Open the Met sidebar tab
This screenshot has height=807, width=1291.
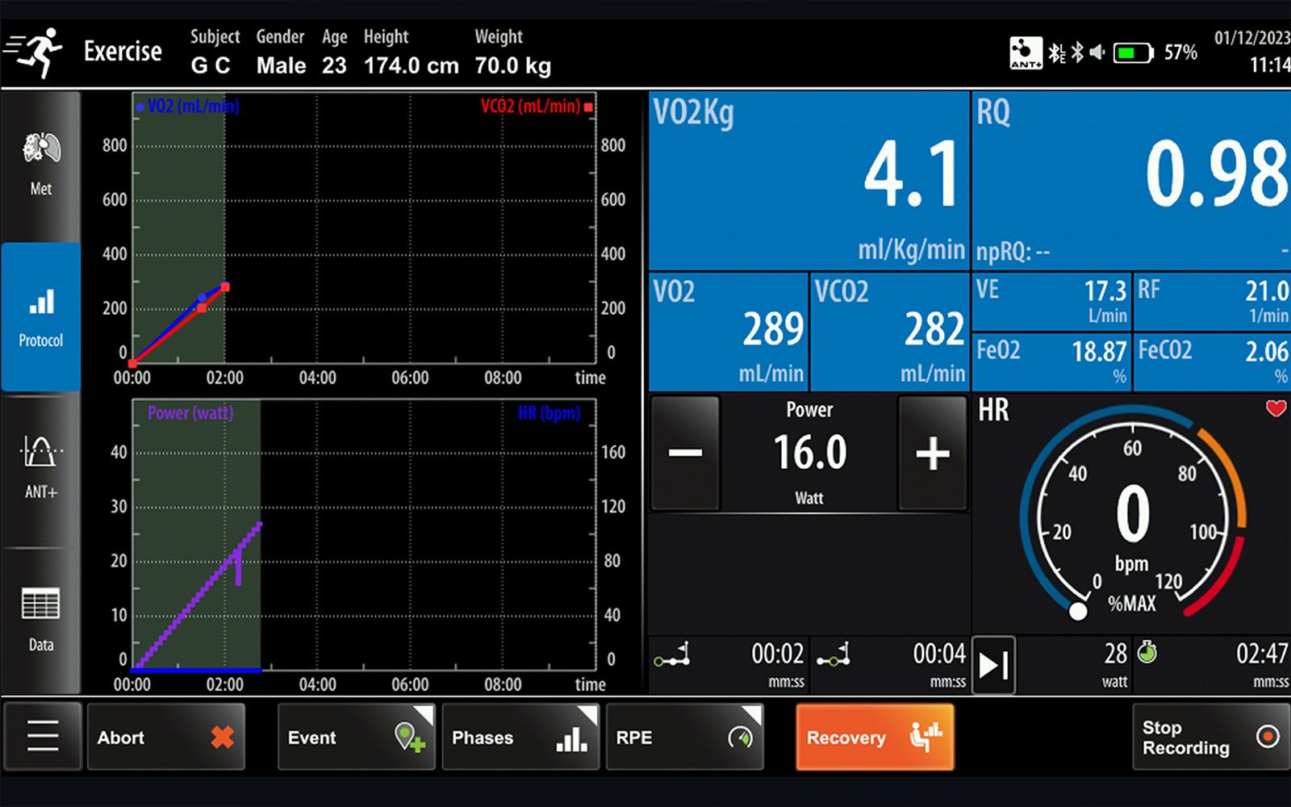click(x=40, y=165)
